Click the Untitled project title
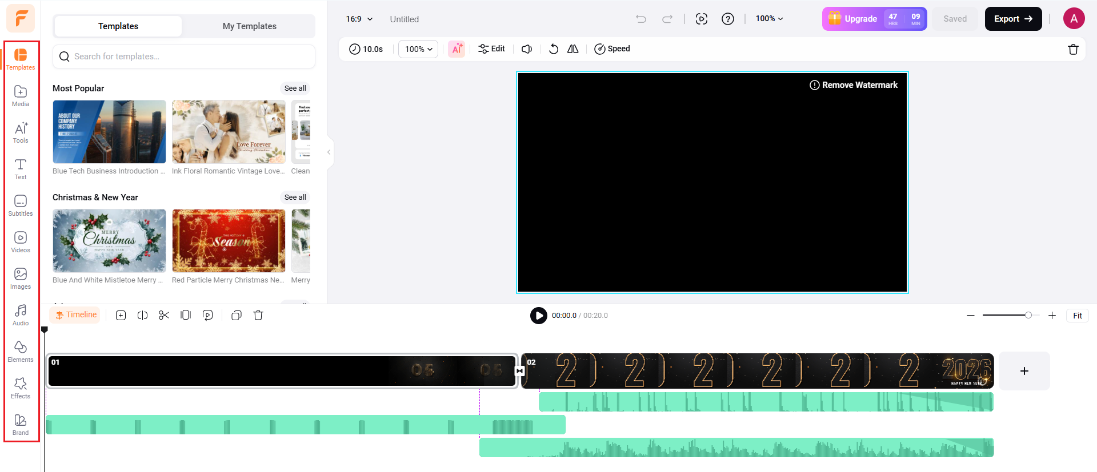1097x472 pixels. coord(405,19)
